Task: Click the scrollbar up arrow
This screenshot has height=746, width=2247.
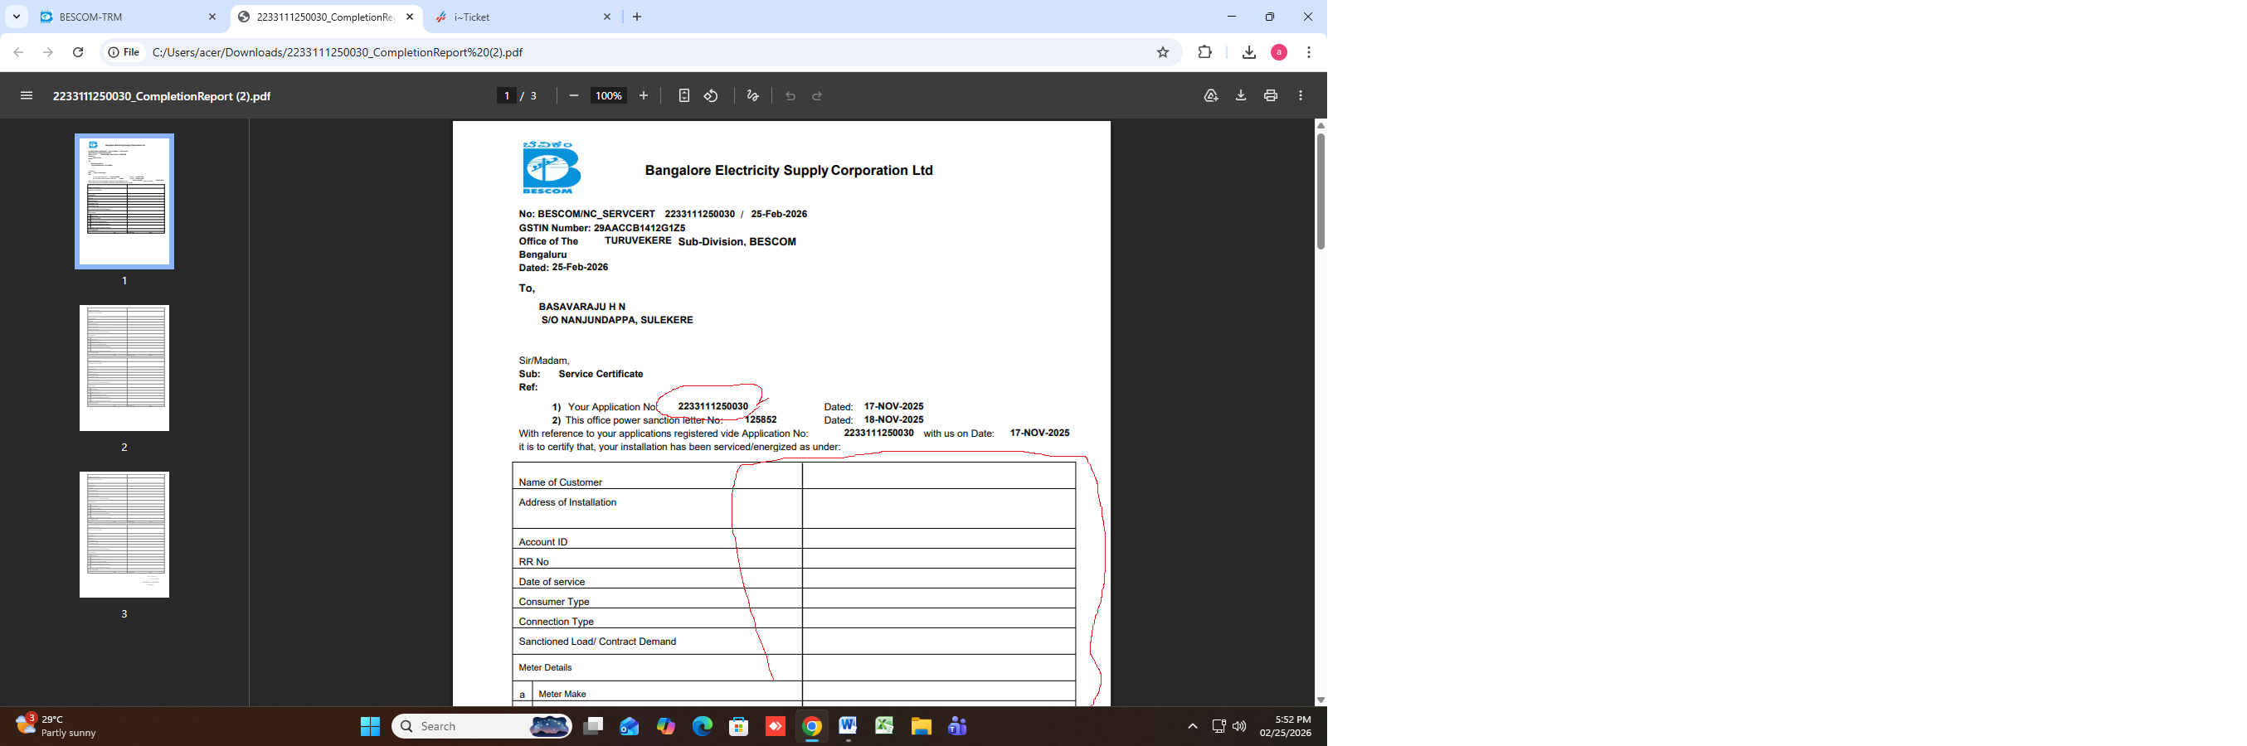Action: coord(1320,125)
